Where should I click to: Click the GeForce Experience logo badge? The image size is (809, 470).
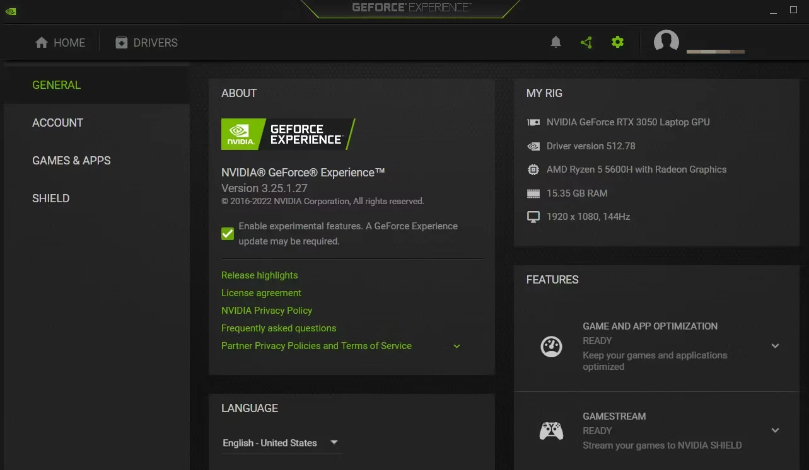click(x=288, y=134)
